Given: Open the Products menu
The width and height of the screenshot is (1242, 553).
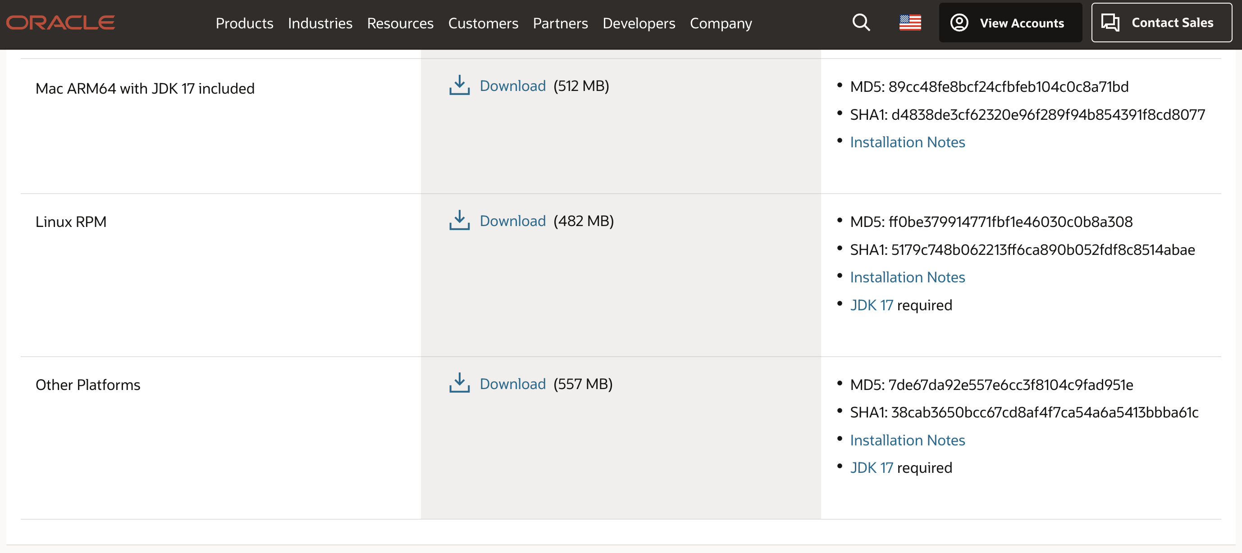Looking at the screenshot, I should tap(244, 23).
